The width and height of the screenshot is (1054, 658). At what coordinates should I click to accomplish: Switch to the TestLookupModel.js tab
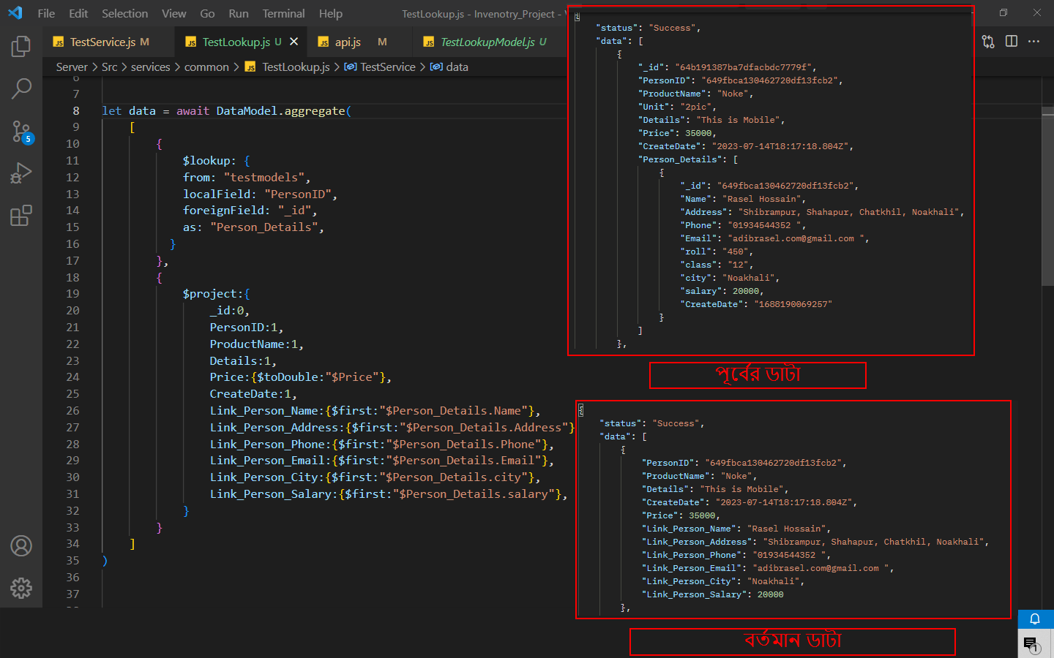coord(487,42)
